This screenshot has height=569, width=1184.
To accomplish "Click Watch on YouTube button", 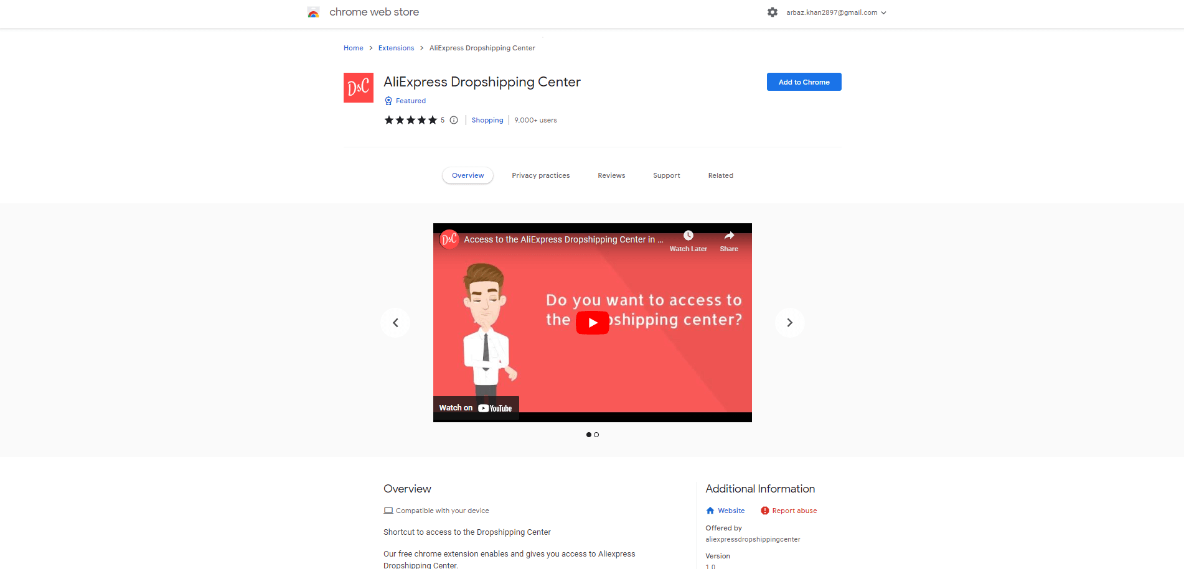I will point(476,408).
